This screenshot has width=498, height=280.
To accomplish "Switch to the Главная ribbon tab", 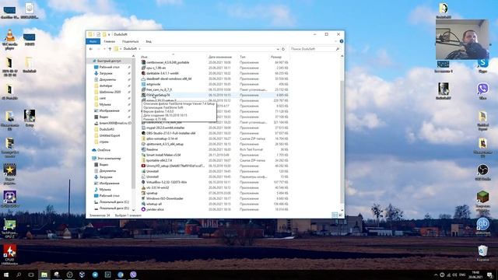I will coord(109,41).
